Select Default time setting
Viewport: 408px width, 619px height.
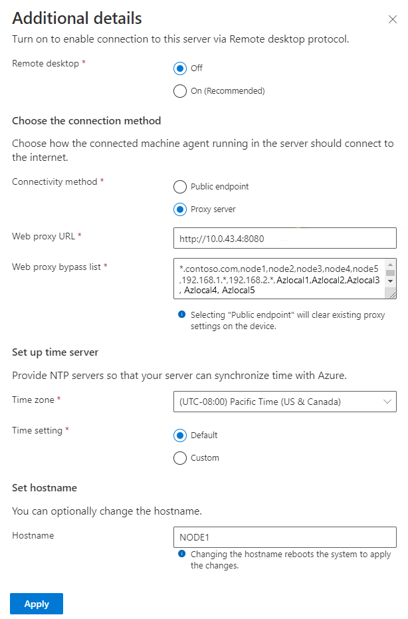(180, 435)
